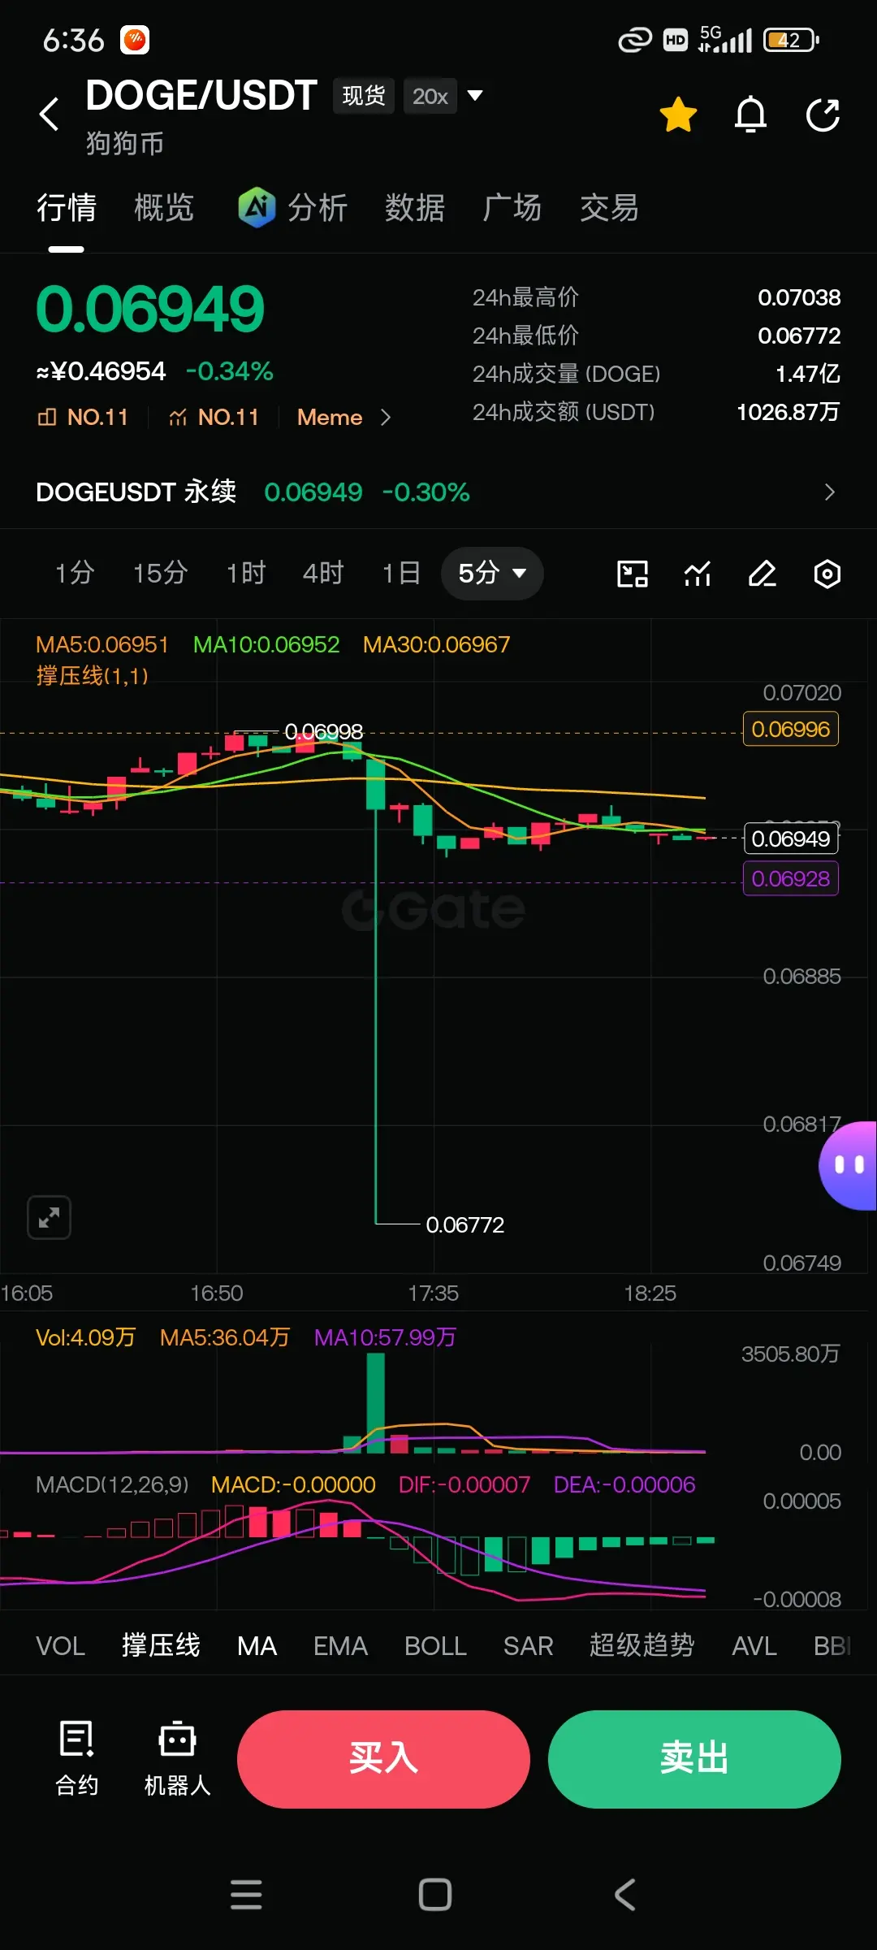Image resolution: width=877 pixels, height=1950 pixels.
Task: Tap the 现货 spot tag
Action: coord(364,96)
